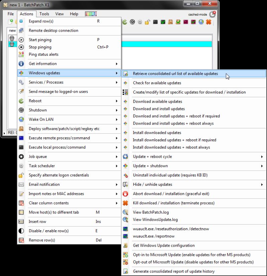Click the Update + reboot cycle icon
Image resolution: width=267 pixels, height=276 pixels.
(x=125, y=157)
